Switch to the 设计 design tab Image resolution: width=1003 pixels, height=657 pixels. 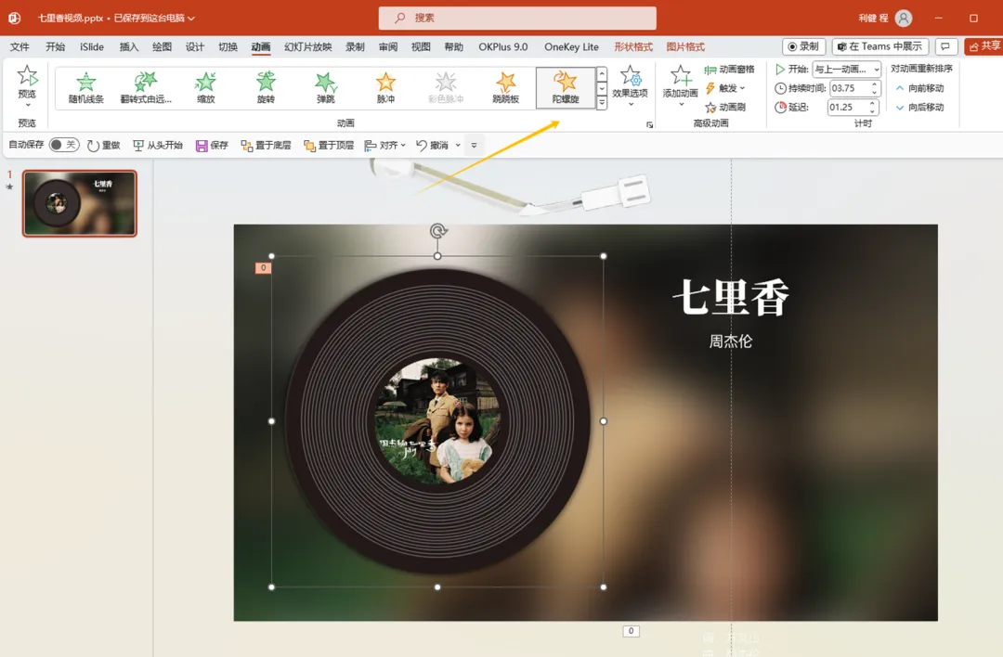[x=194, y=46]
